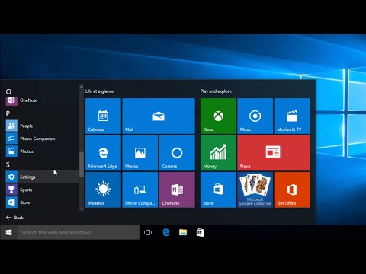
Task: Click the Life at a glance group title
Action: [99, 91]
